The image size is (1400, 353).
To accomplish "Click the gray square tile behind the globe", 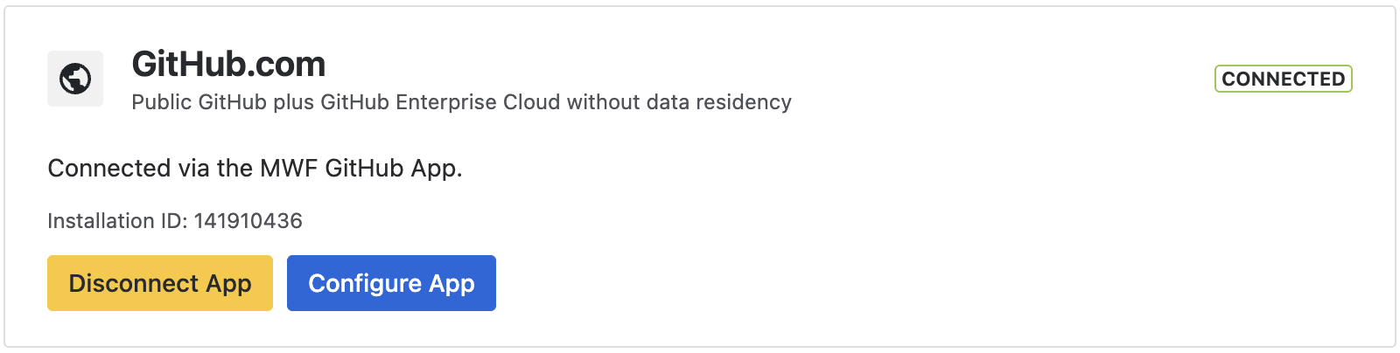I will point(75,79).
